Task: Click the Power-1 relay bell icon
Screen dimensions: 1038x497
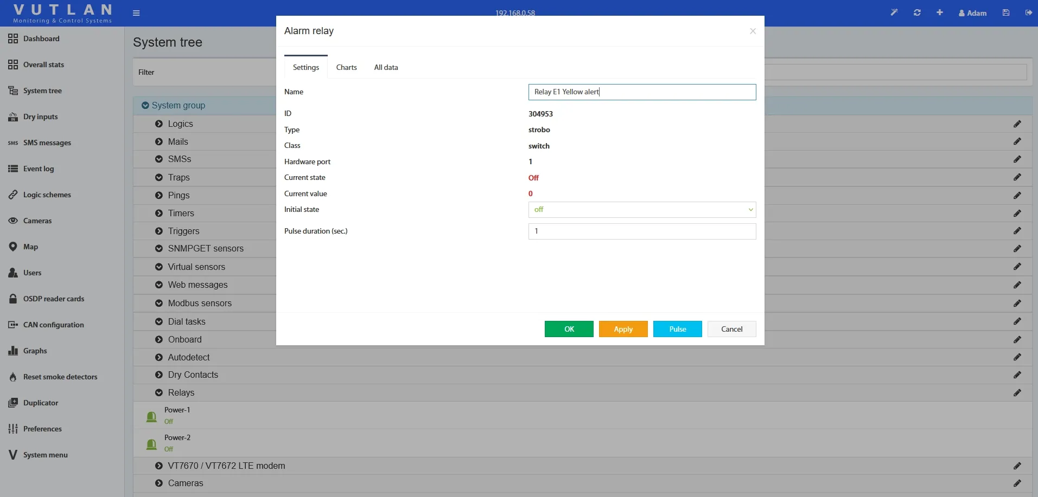Action: [151, 416]
